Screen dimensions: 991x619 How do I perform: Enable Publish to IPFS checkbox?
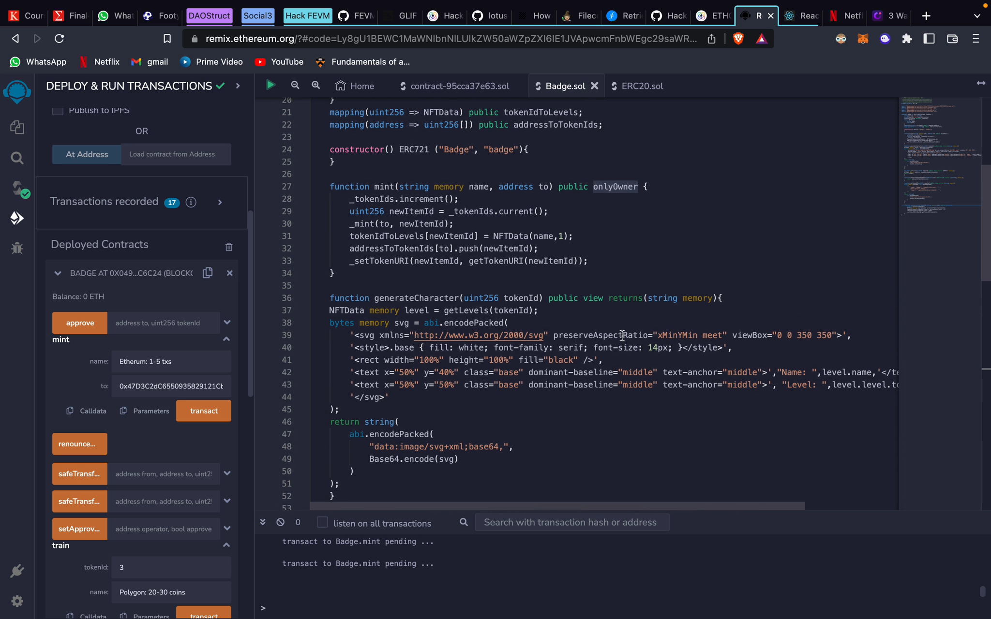click(x=58, y=110)
